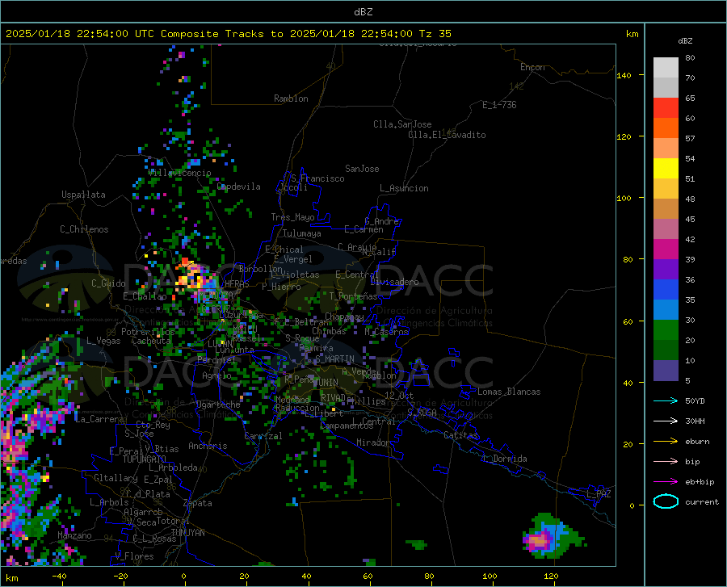Click the L_PAZ map label
Image resolution: width=727 pixels, height=587 pixels.
click(x=599, y=494)
